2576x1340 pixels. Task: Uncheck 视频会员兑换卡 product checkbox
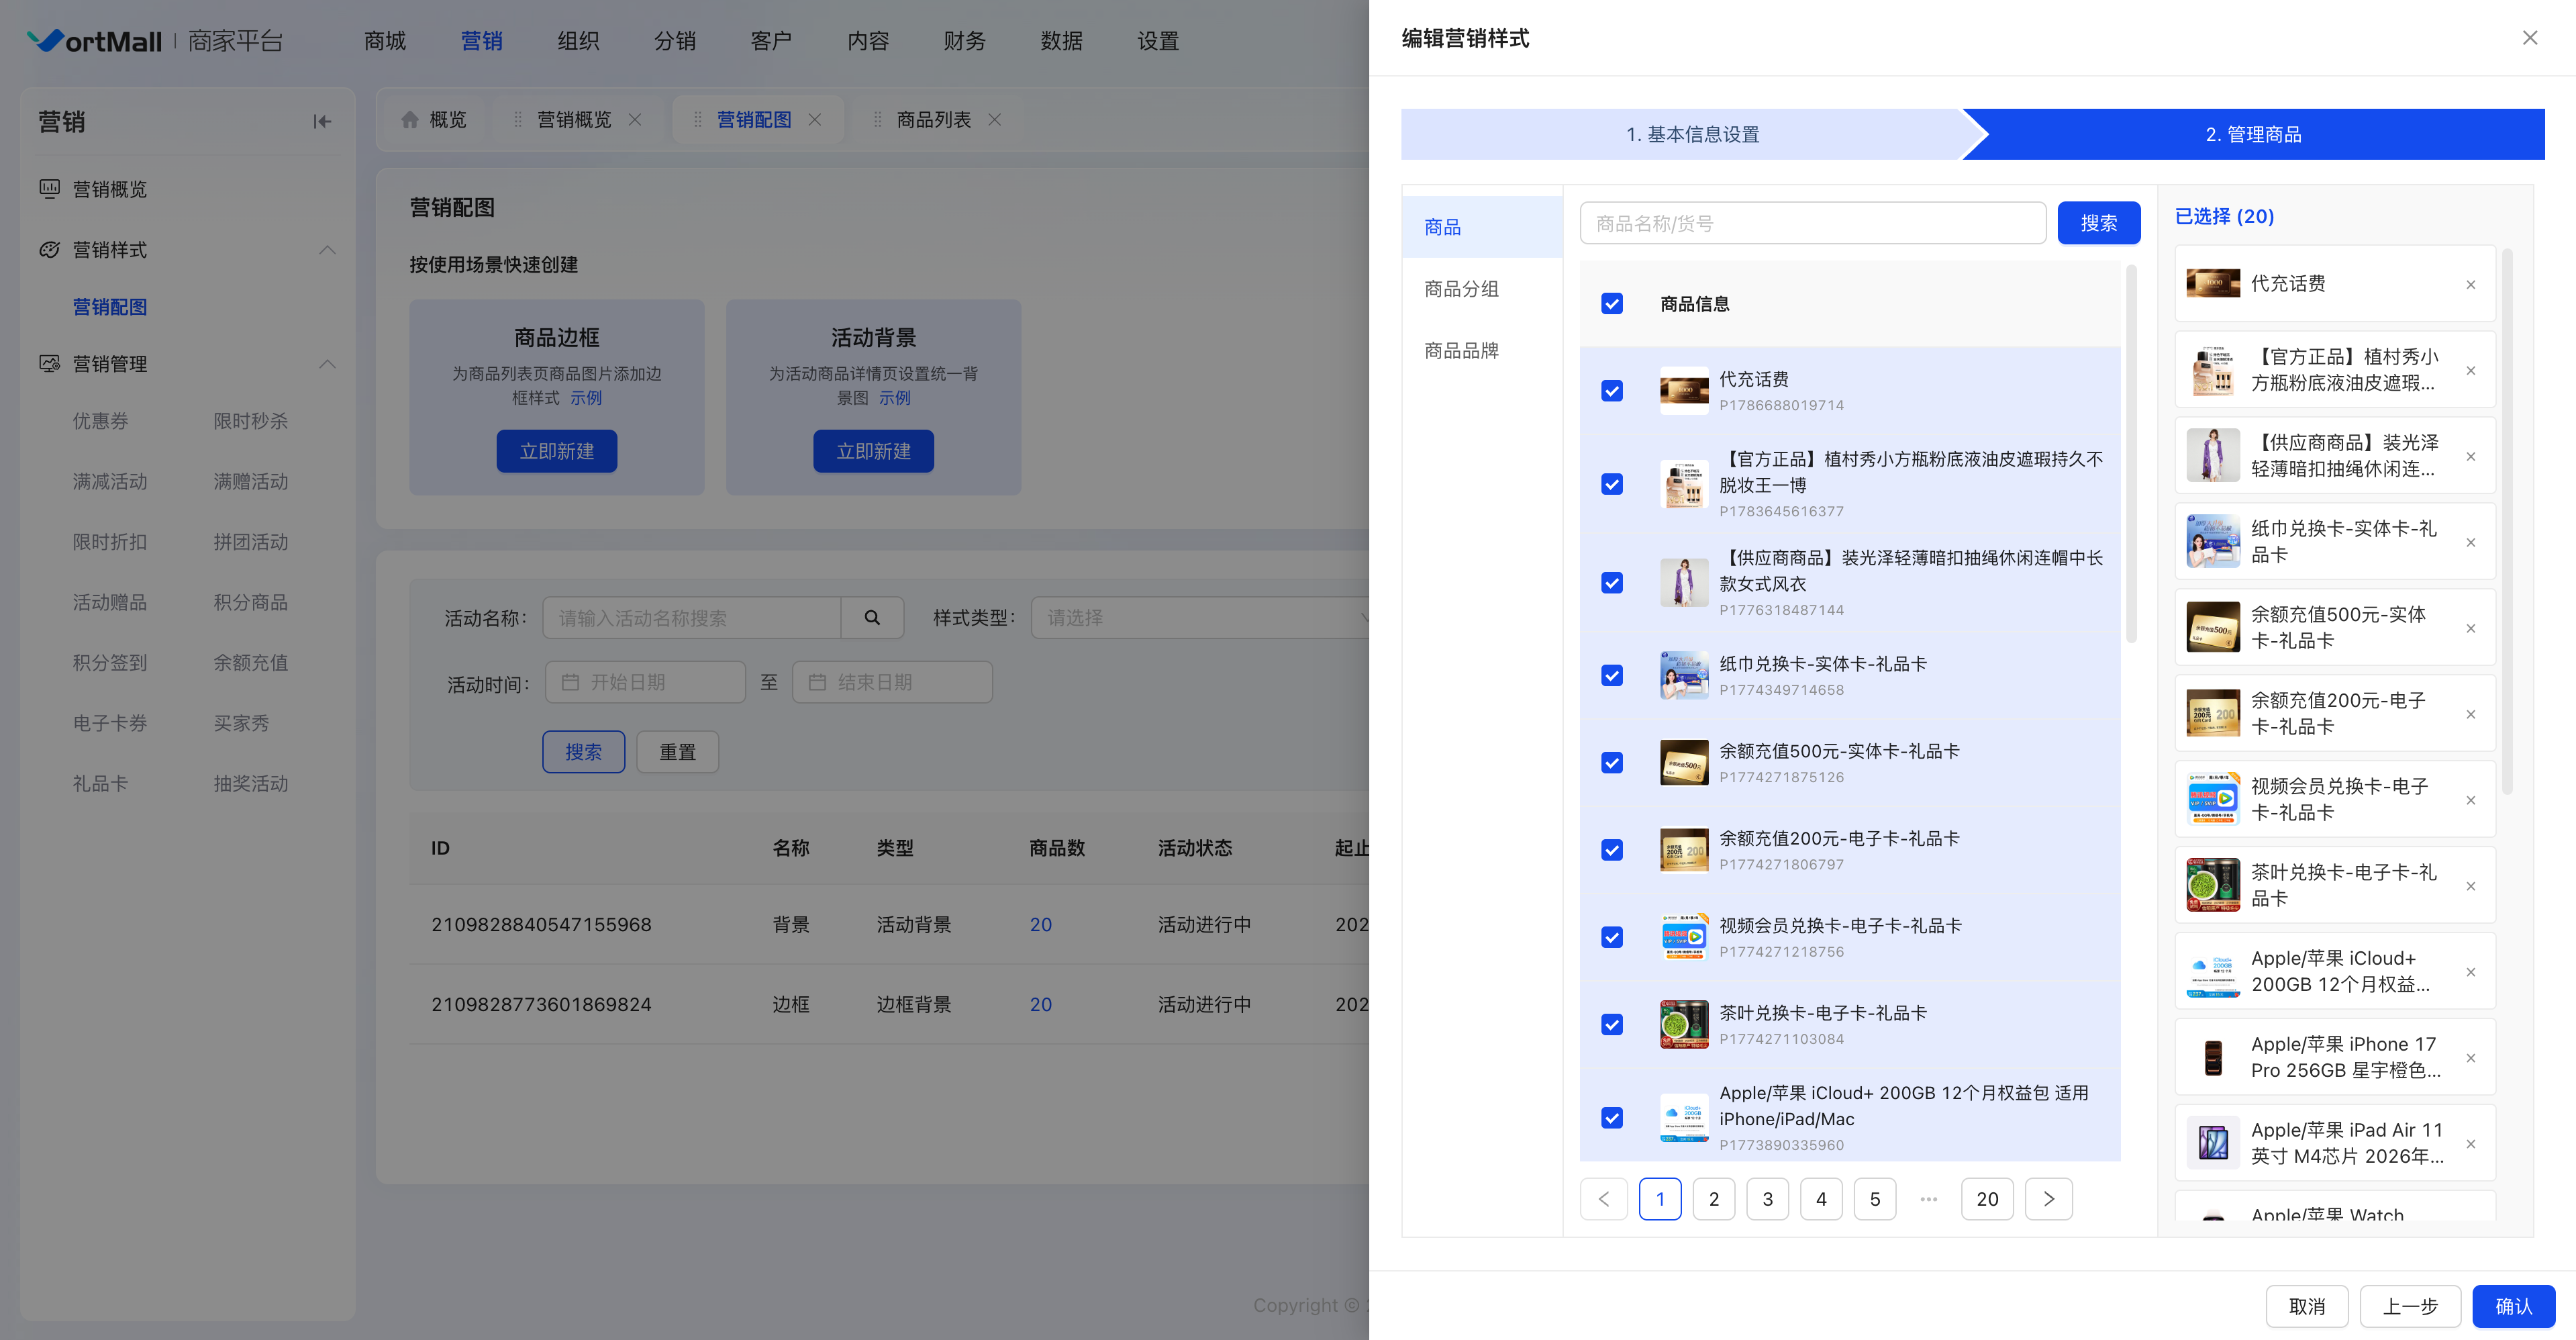(1611, 937)
